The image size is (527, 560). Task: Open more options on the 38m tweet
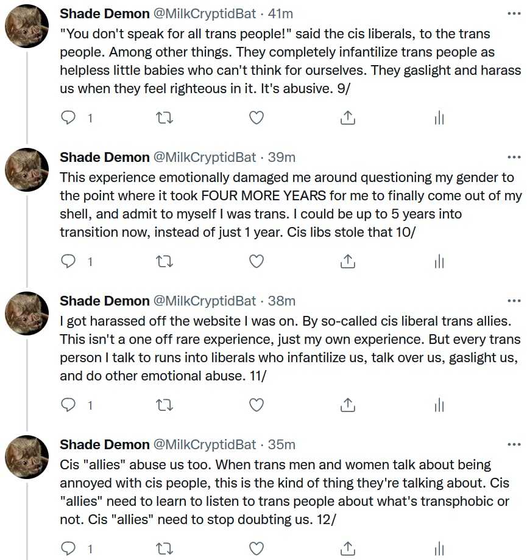click(514, 301)
